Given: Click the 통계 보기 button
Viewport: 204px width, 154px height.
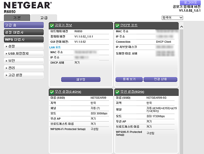Looking at the screenshot, I should click(x=129, y=79).
